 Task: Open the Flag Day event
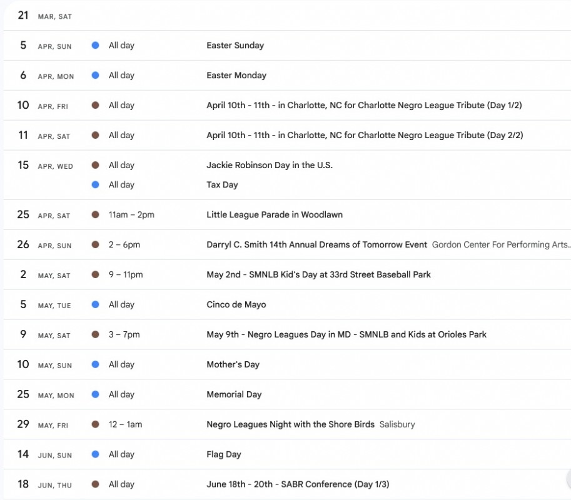(x=223, y=455)
